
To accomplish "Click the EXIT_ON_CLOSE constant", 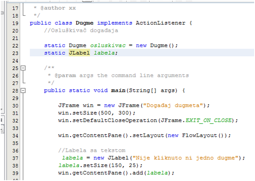I will (208, 120).
